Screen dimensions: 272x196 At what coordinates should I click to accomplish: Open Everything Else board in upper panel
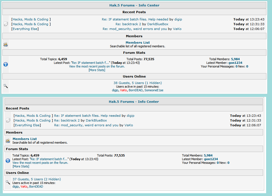click(25, 29)
